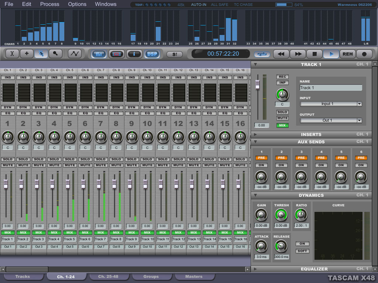
Task: Open the Out 1 output dropdown
Action: (331, 120)
